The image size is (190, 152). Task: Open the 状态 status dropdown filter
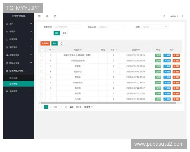point(155,27)
